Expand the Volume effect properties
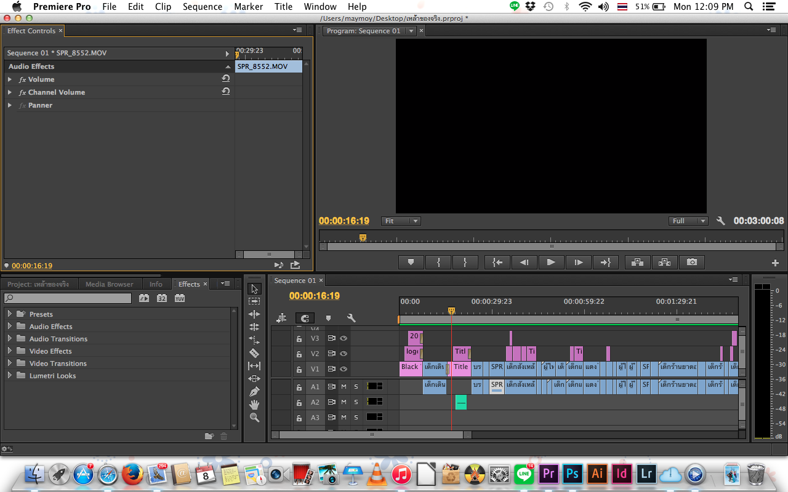This screenshot has width=788, height=492. pos(10,79)
